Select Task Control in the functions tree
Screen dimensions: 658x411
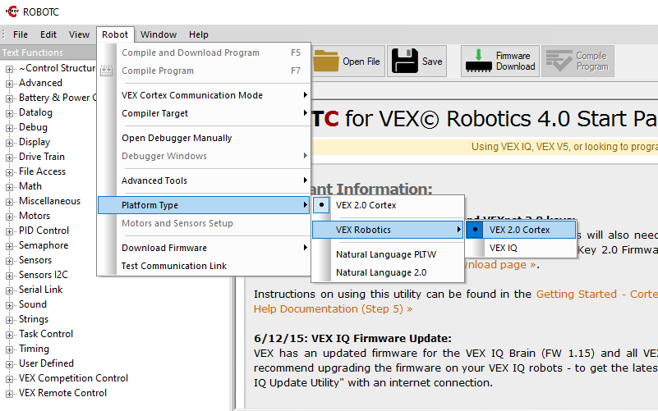[46, 334]
